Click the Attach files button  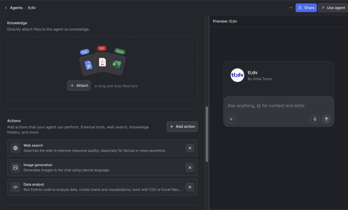click(79, 86)
